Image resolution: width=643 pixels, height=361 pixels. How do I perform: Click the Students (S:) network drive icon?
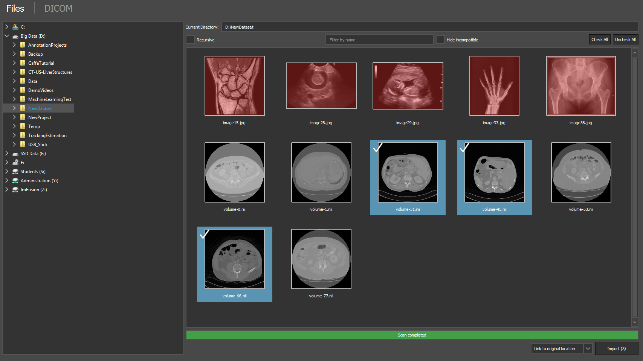(x=15, y=171)
